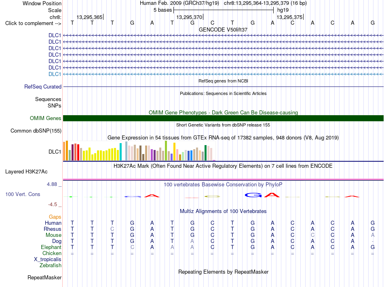This screenshot has width=384, height=287.
Task: Select the X_tropicalis species row label
Action: click(48, 260)
